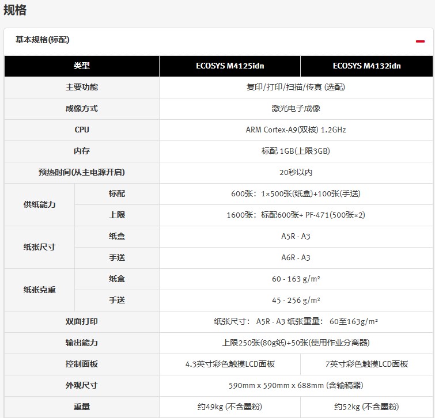Image resolution: width=435 pixels, height=418 pixels.
Task: Click the 约49kg (不含墨粉) cell
Action: 230,407
